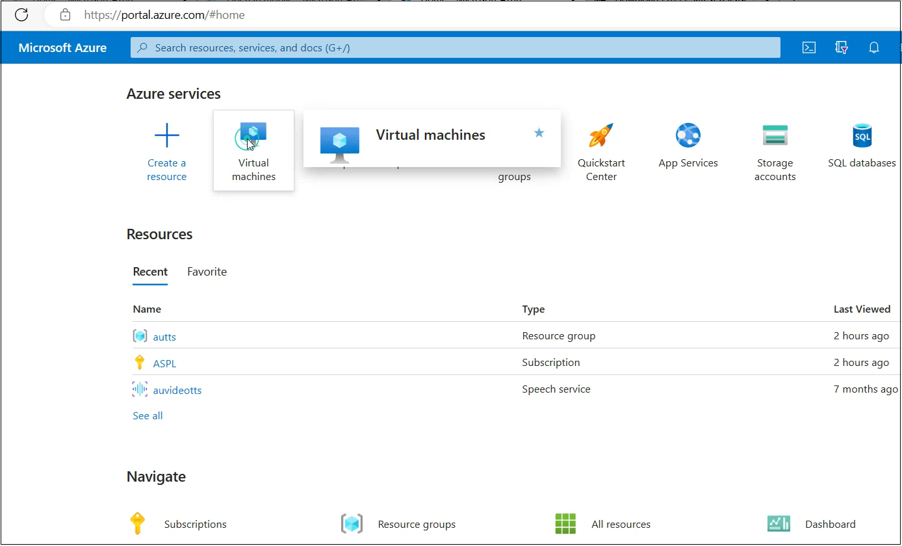Click the browser address bar URL
This screenshot has height=546, width=902.
point(164,14)
